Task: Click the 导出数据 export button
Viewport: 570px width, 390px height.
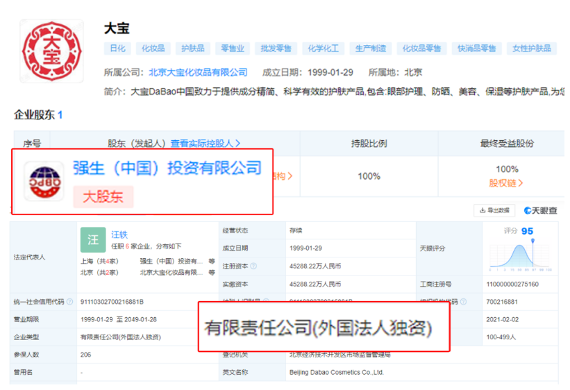Action: (x=494, y=210)
